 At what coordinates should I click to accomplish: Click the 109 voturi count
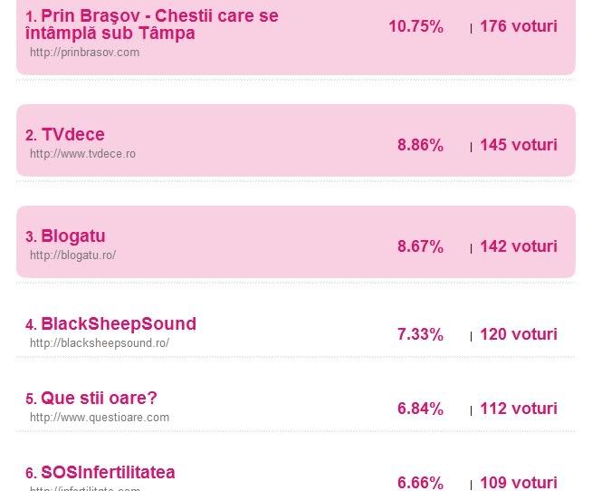[x=519, y=483]
